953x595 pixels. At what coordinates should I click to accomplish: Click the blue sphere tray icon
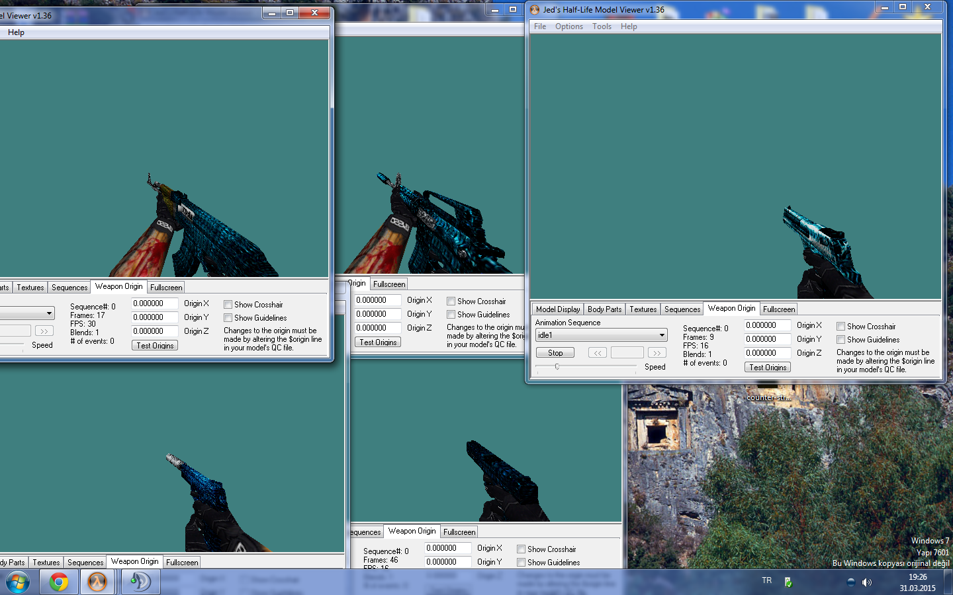click(850, 582)
